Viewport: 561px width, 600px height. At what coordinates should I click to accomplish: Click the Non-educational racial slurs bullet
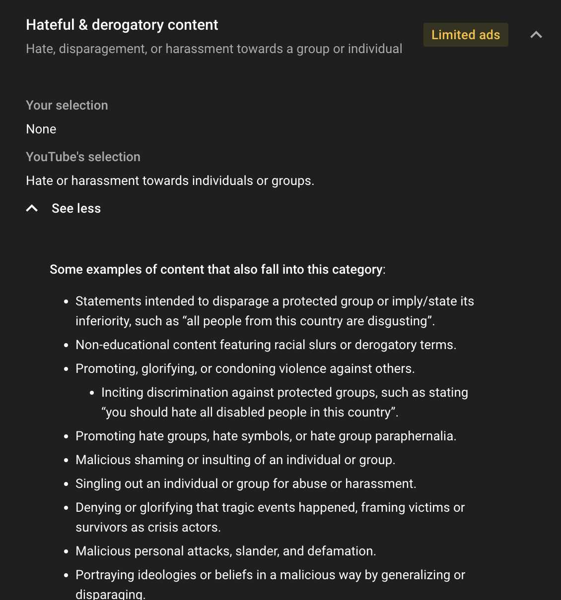(266, 345)
